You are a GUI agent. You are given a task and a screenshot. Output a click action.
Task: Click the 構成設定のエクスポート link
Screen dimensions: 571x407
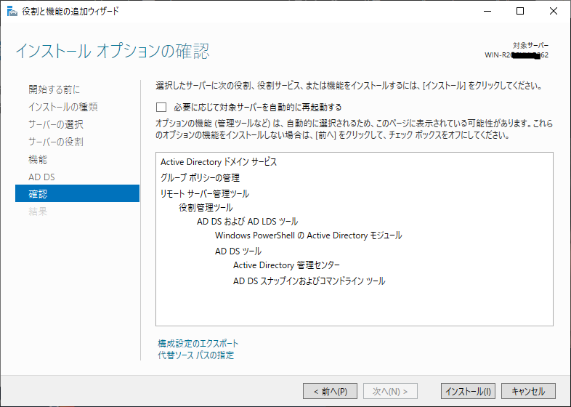198,343
